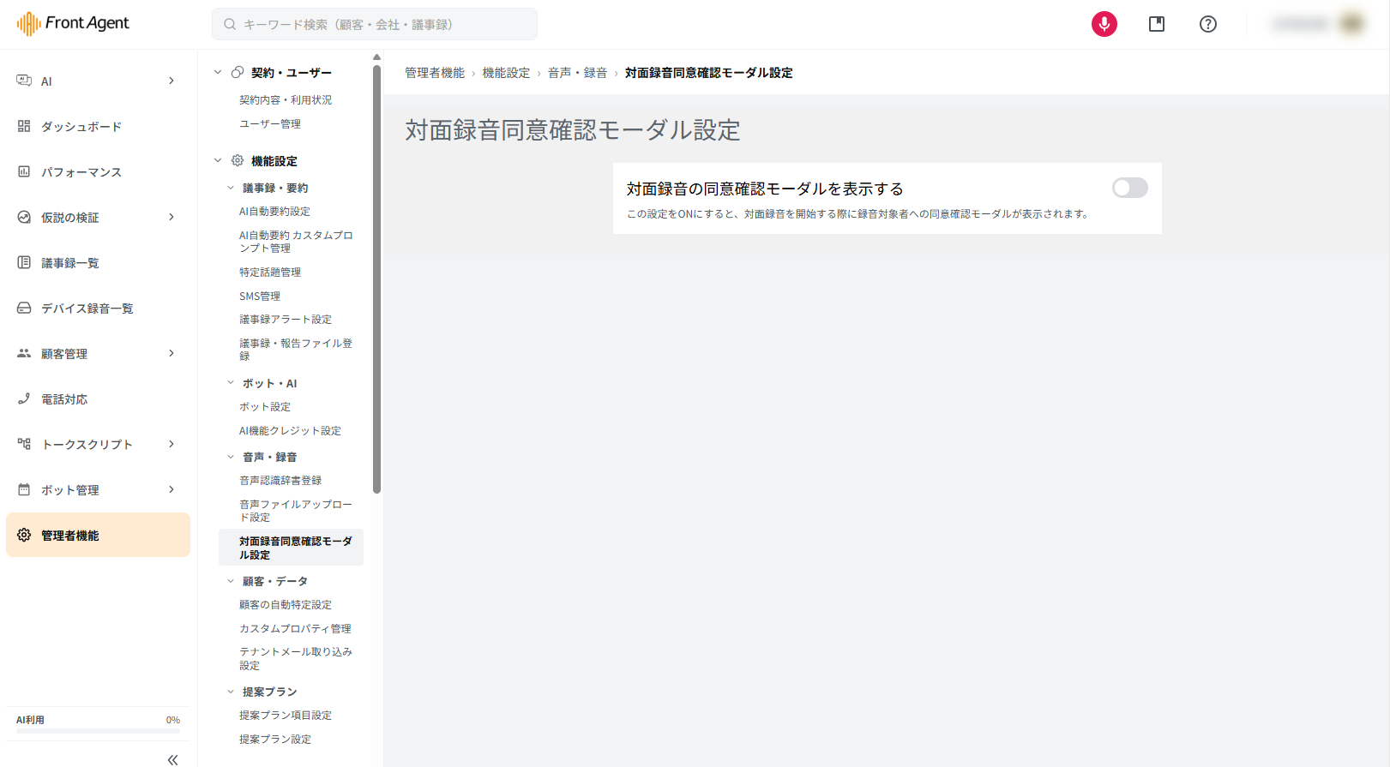This screenshot has height=767, width=1390.
Task: Open ユーザー管理 settings page
Action: (x=270, y=124)
